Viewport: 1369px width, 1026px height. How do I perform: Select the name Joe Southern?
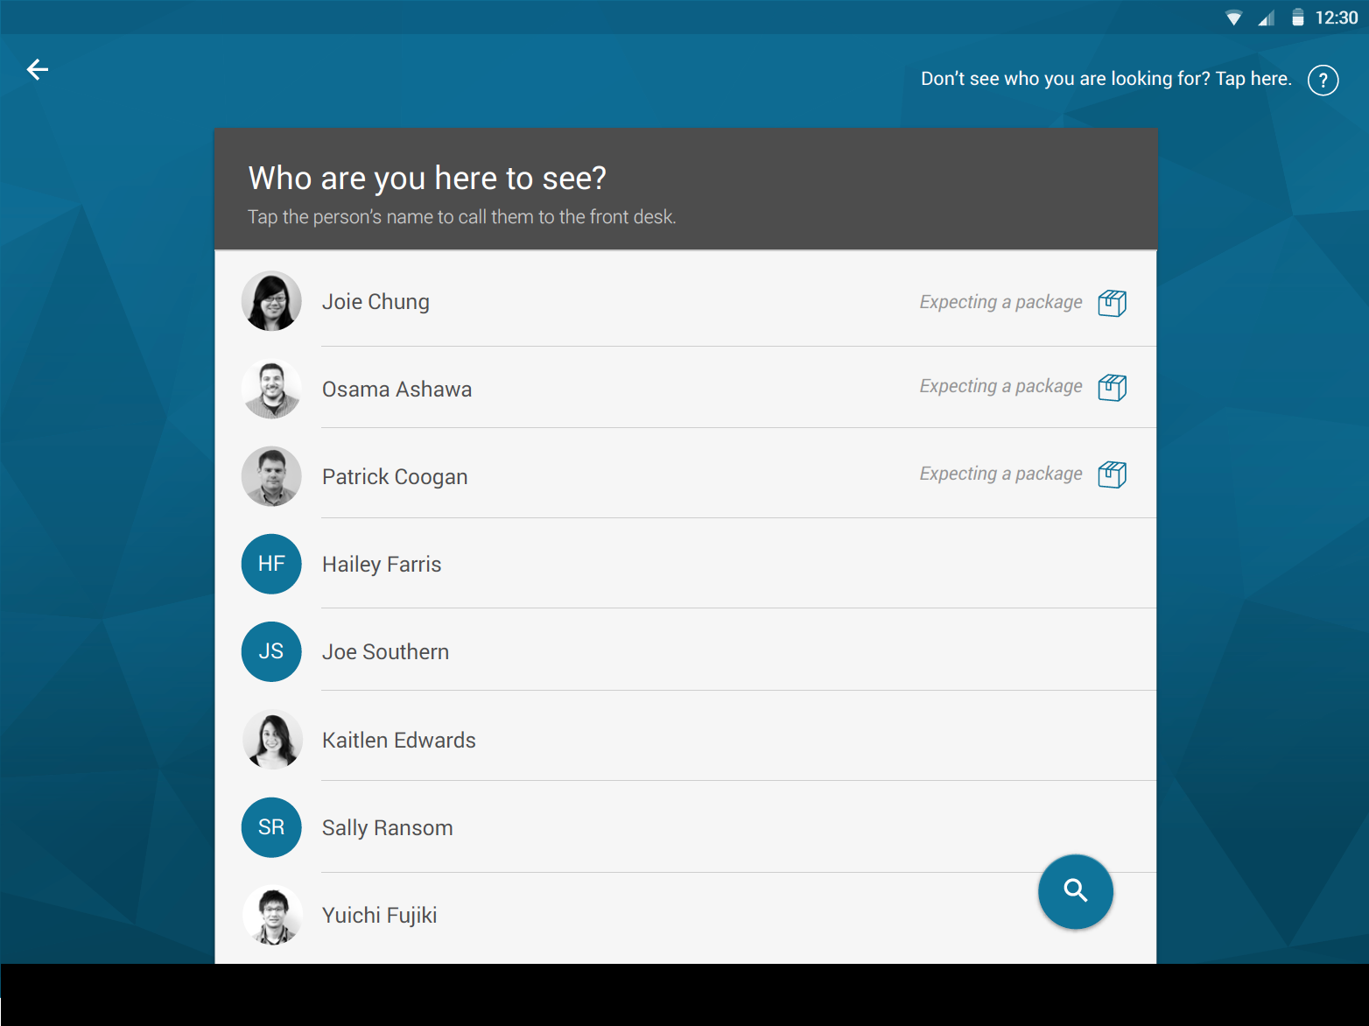tap(385, 652)
